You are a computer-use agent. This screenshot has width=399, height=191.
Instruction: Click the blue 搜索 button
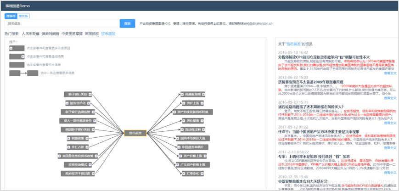[127, 23]
